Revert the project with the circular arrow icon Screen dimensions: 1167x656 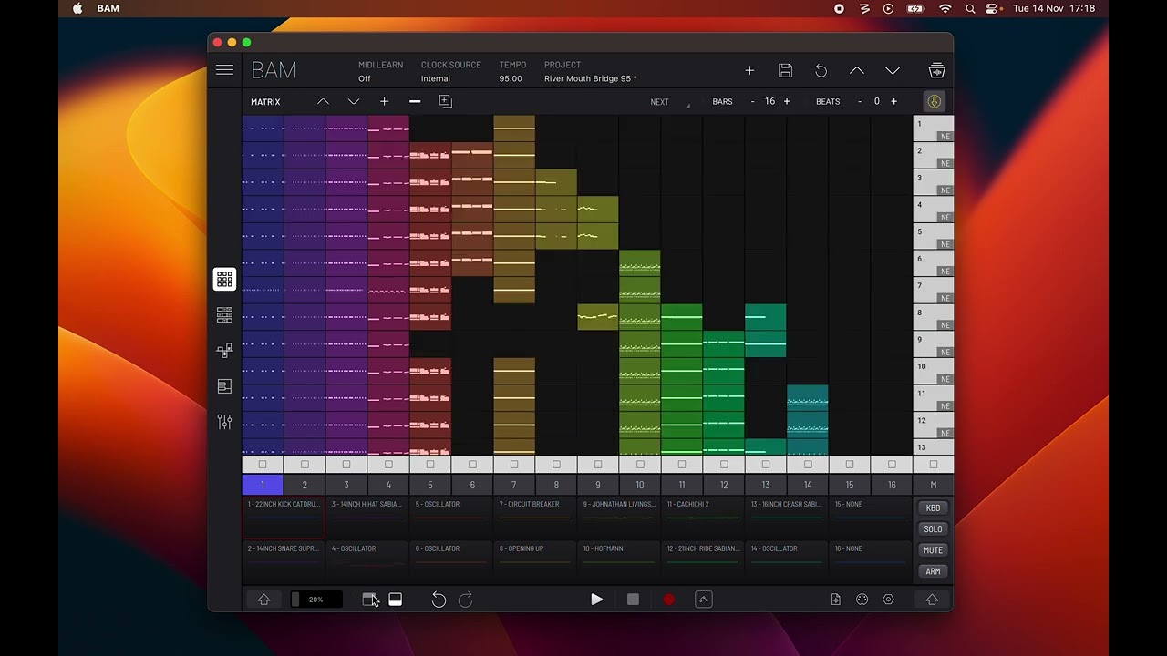click(x=821, y=70)
